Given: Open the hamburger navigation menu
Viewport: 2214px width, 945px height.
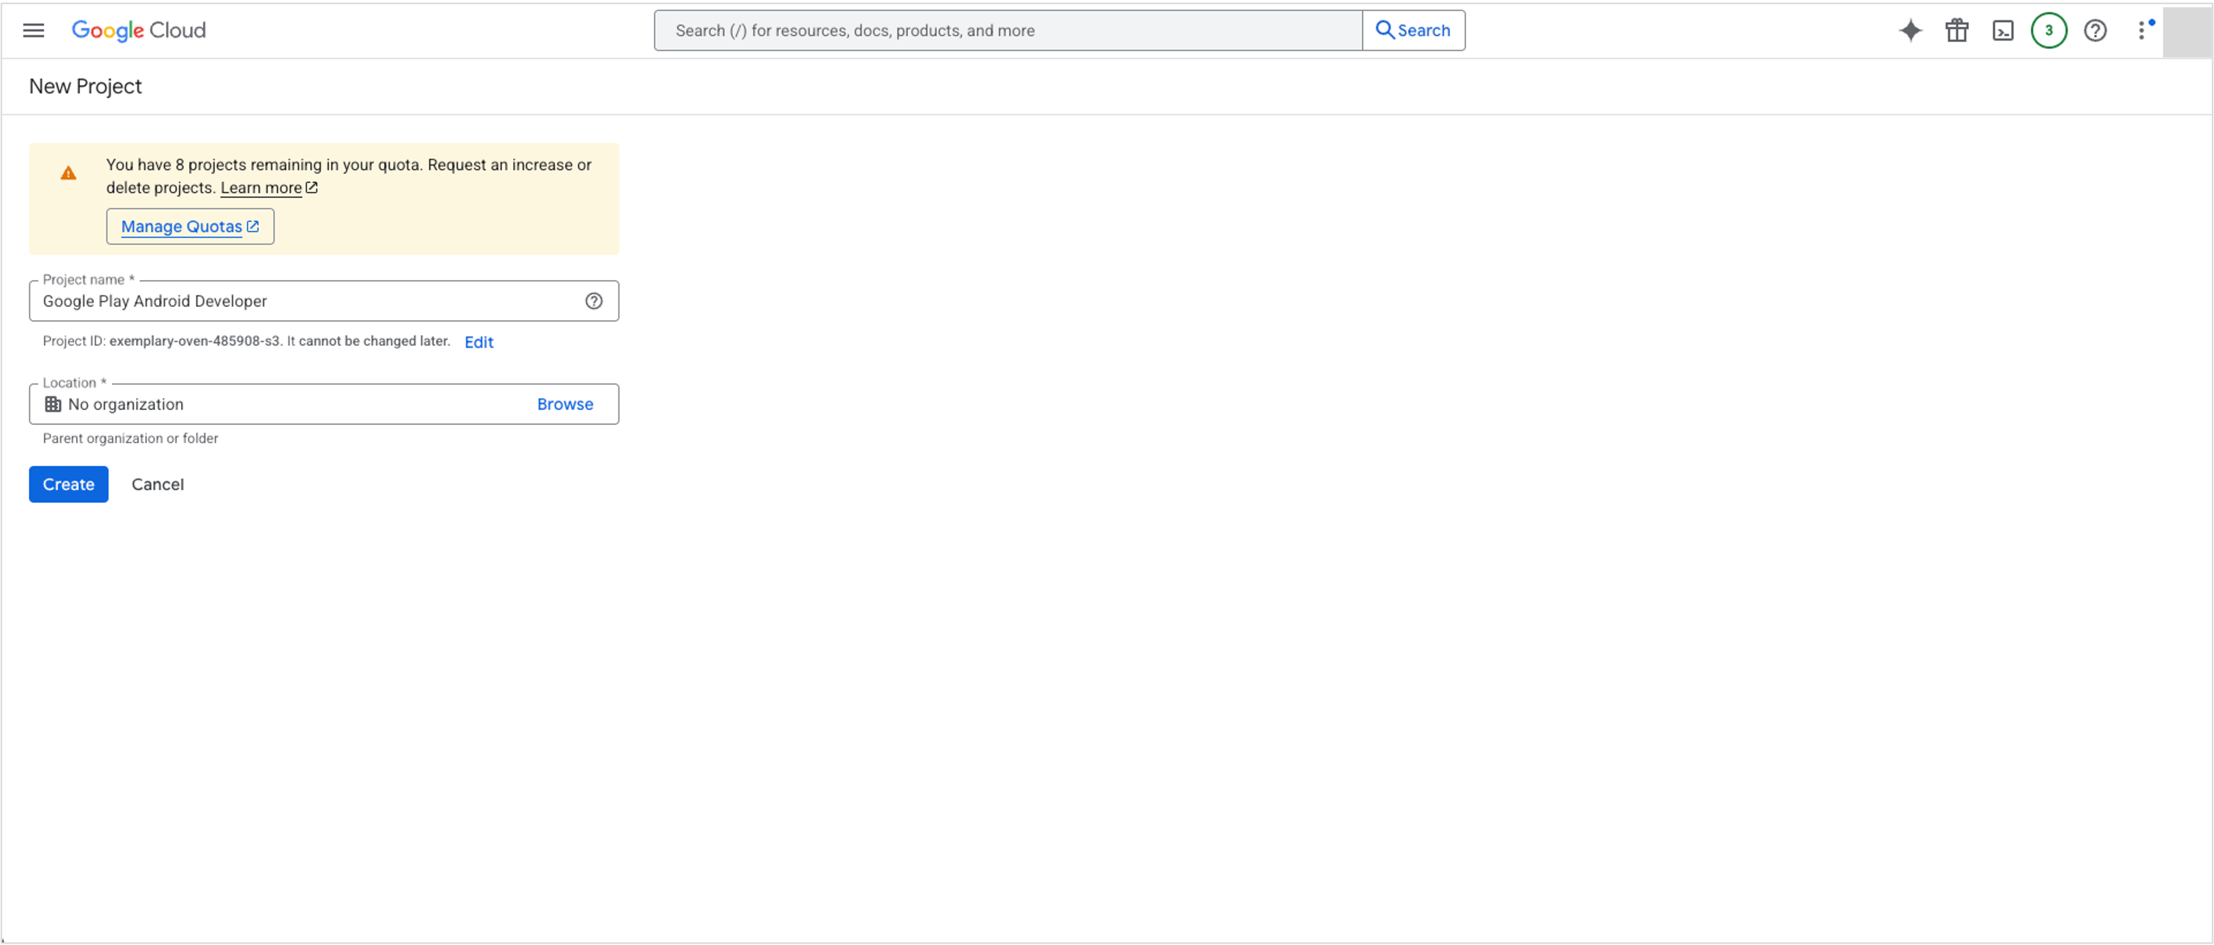Looking at the screenshot, I should coord(34,30).
